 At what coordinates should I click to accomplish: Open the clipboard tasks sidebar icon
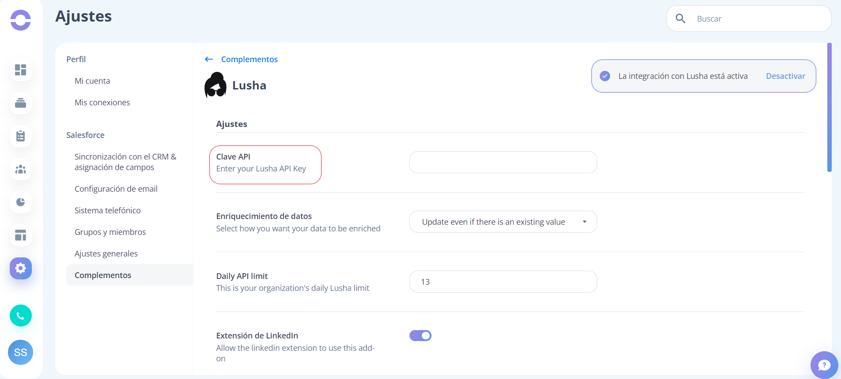[21, 136]
